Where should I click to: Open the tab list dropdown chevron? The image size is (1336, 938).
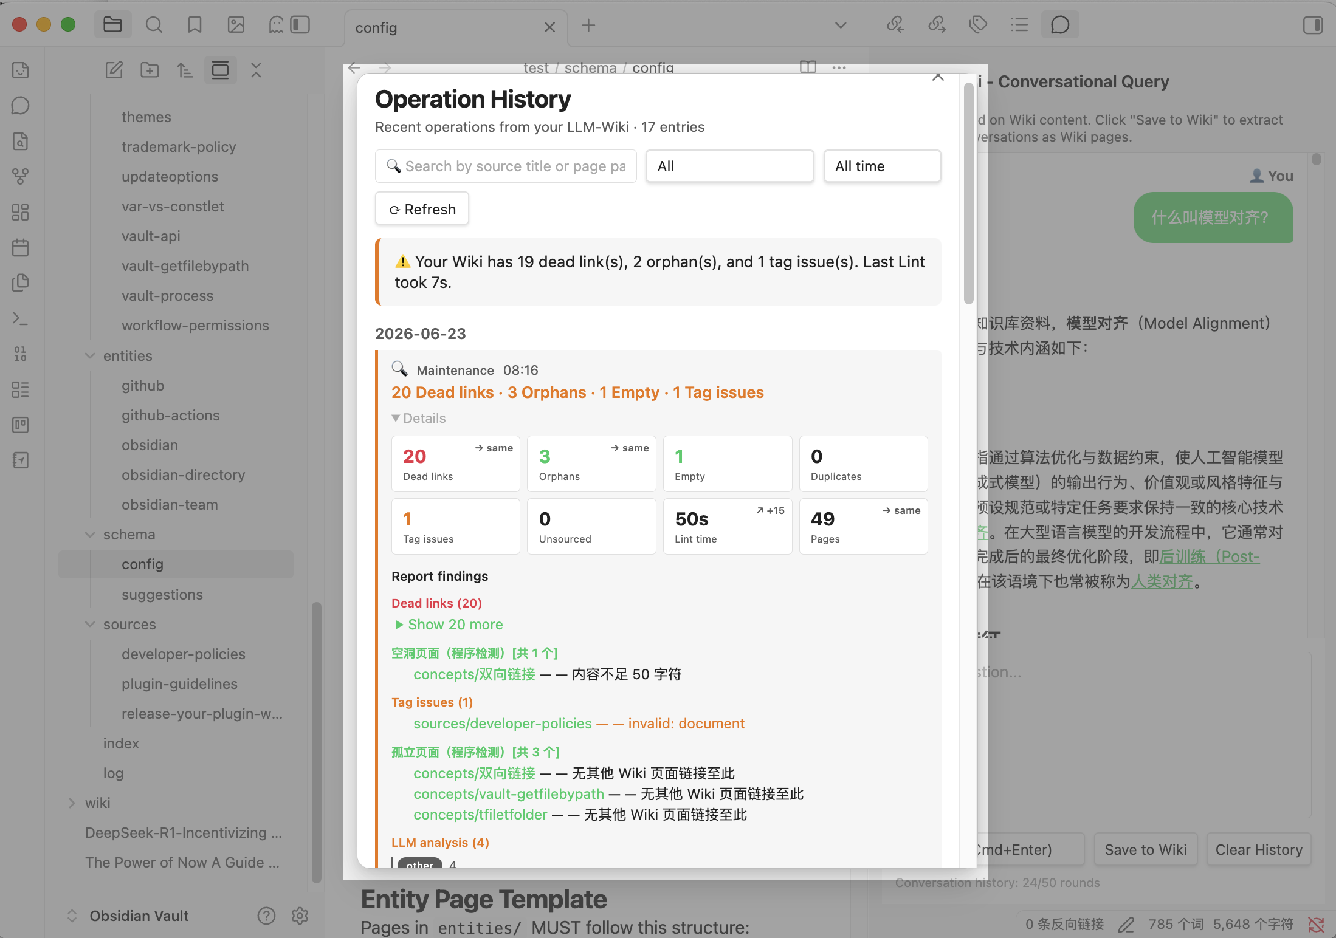(x=841, y=26)
